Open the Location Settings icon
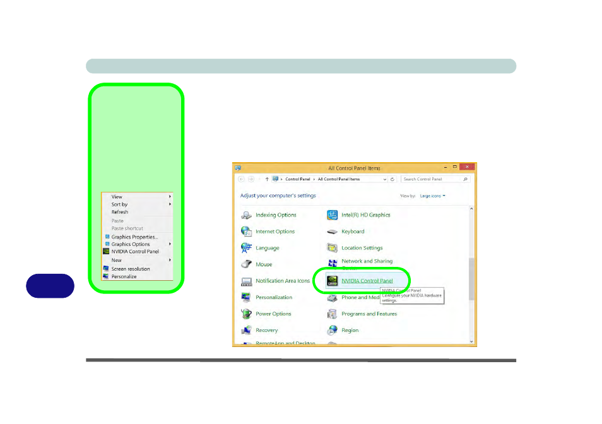 332,248
